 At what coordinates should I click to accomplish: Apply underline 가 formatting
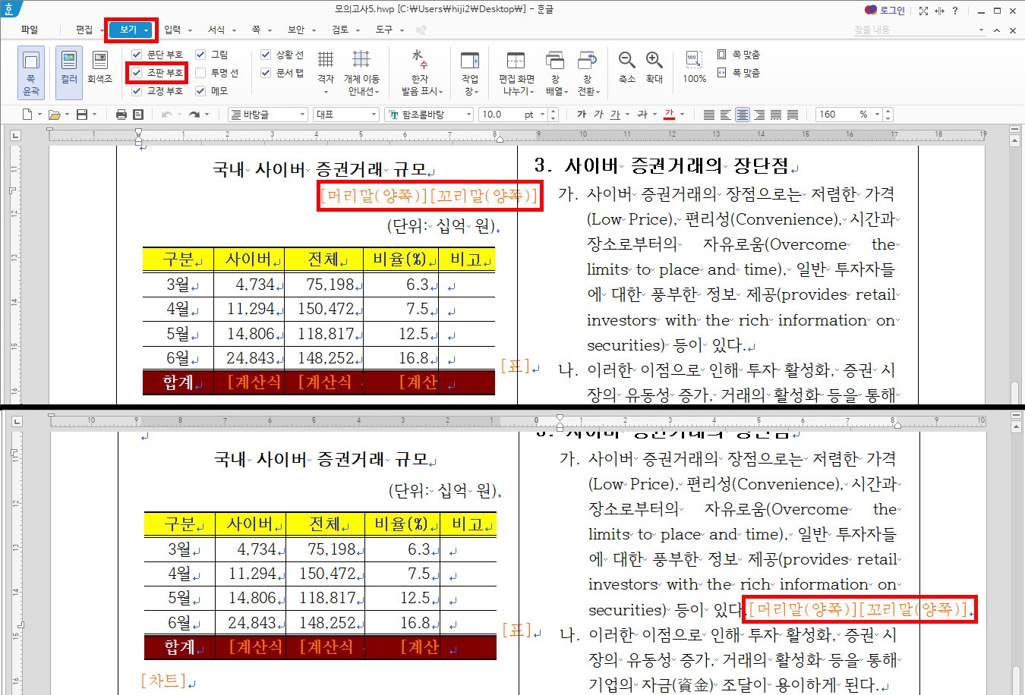click(x=614, y=115)
